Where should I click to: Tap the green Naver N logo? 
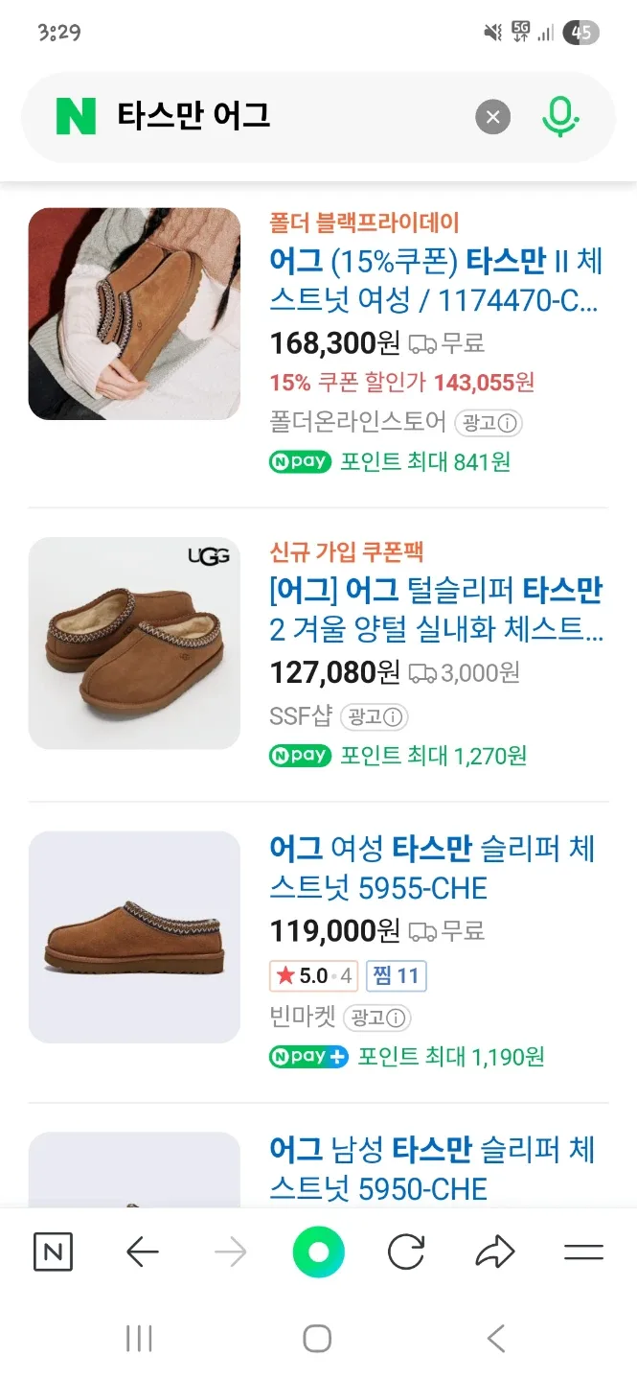76,117
